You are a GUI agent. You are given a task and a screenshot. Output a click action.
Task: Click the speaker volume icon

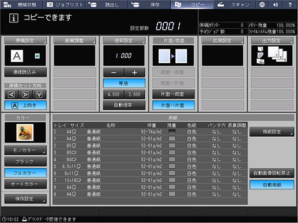point(276,5)
